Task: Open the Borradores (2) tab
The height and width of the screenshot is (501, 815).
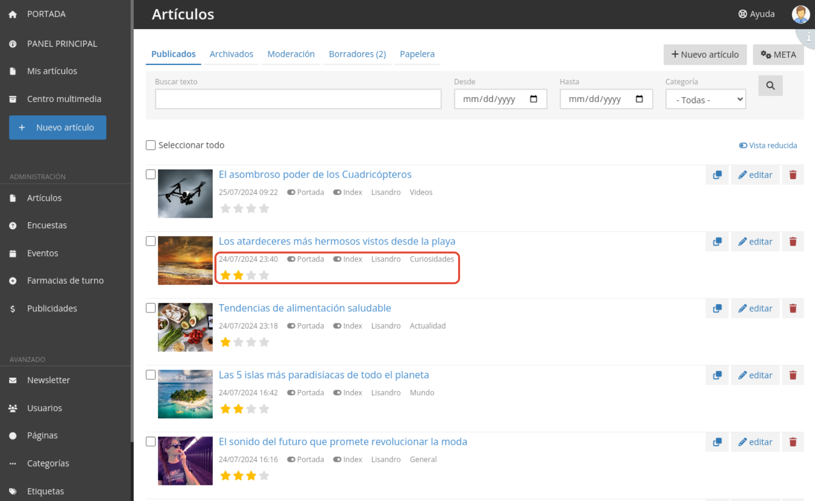Action: coord(357,54)
